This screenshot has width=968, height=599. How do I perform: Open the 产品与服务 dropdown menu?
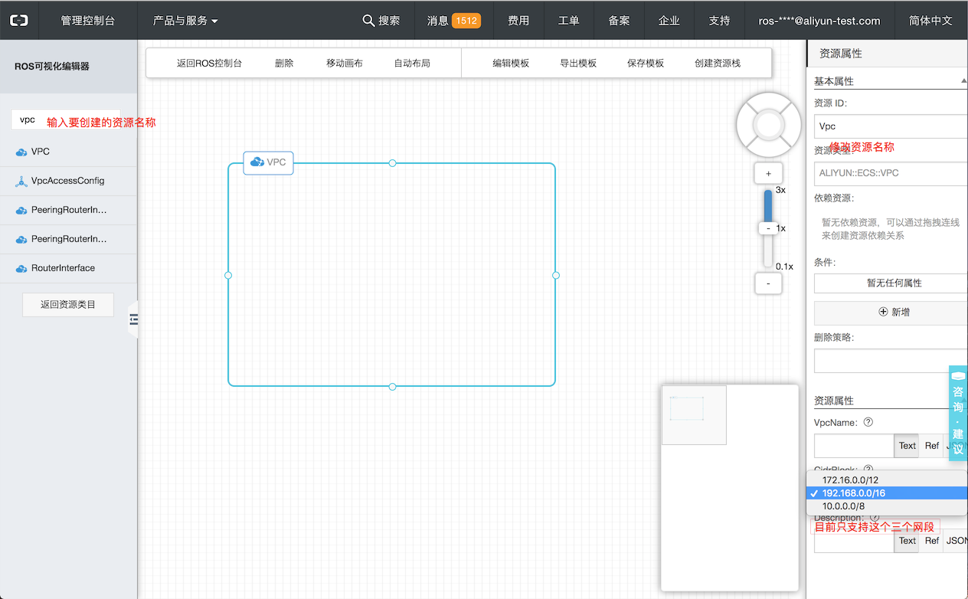coord(185,21)
